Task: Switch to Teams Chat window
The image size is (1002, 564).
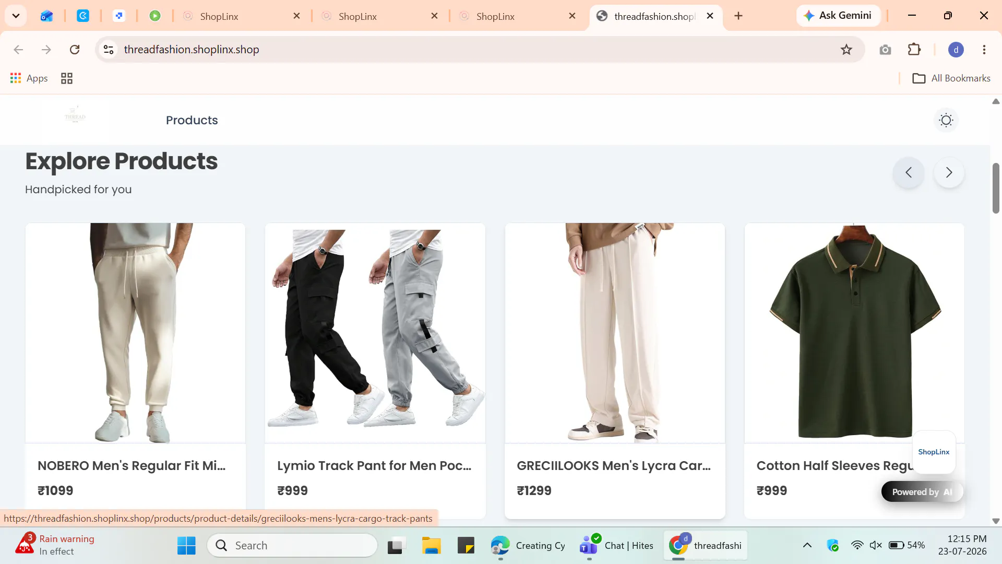Action: pyautogui.click(x=616, y=545)
